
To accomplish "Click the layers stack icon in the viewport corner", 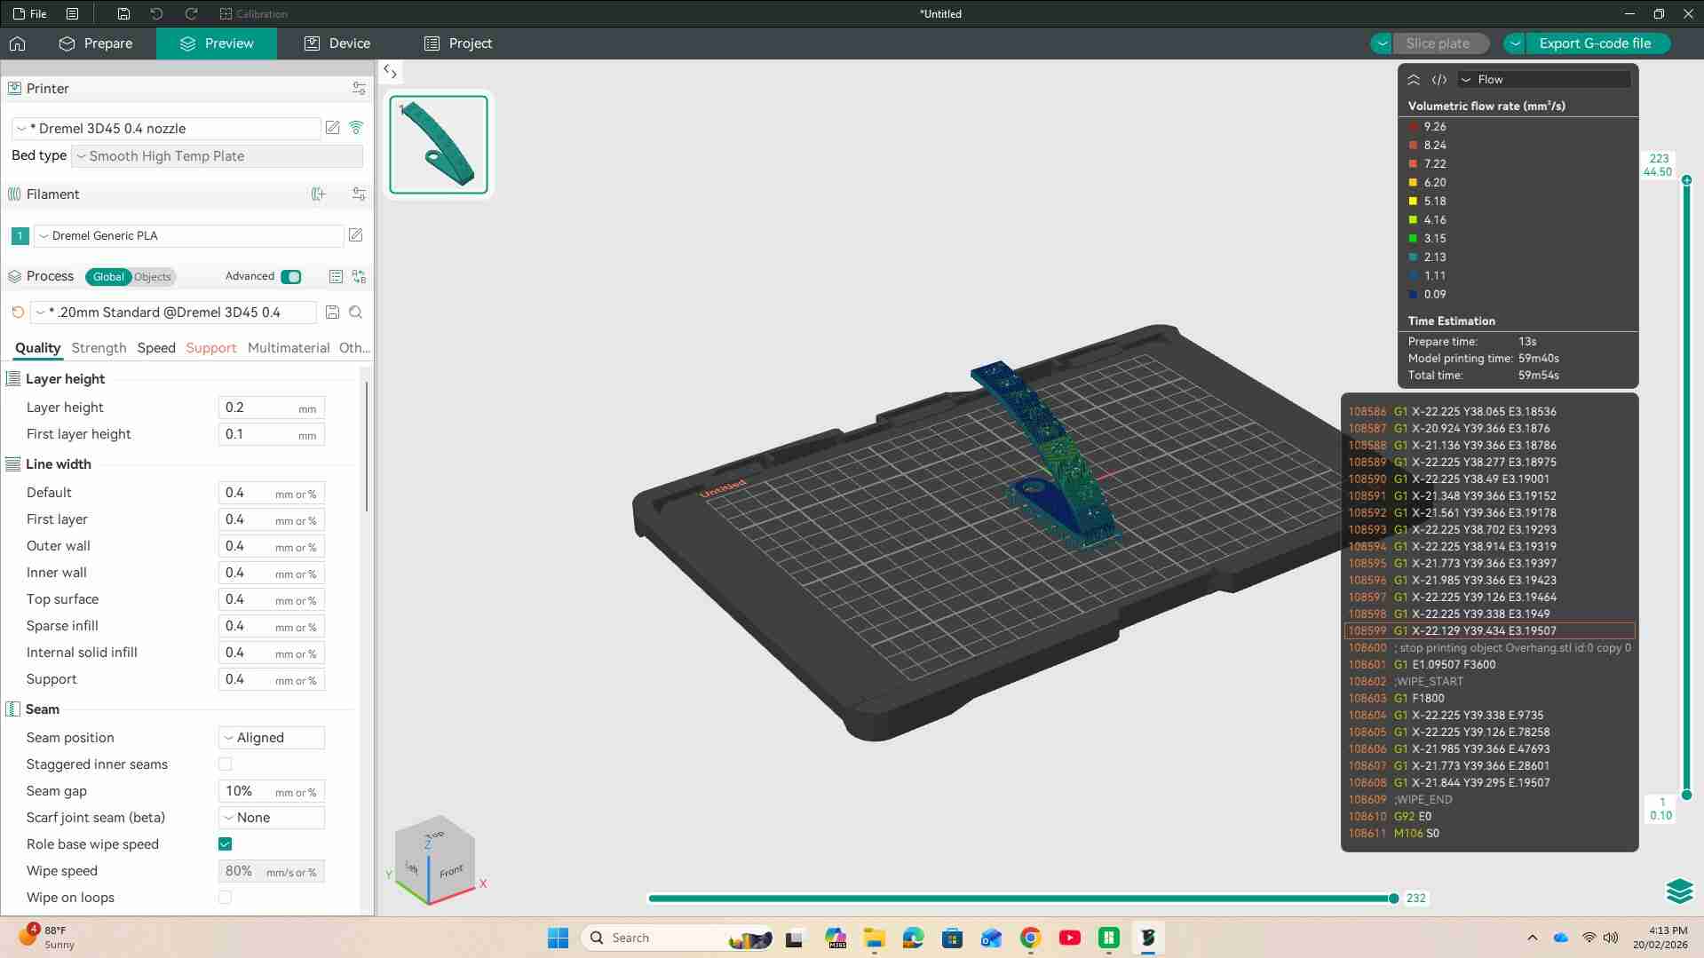I will tap(1679, 891).
